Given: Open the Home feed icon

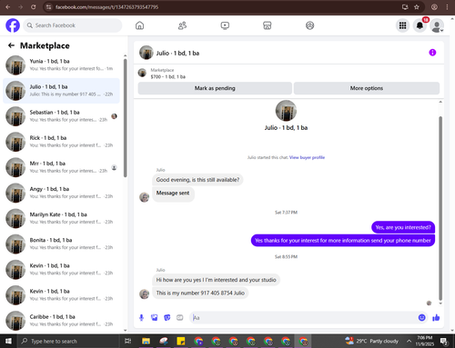Looking at the screenshot, I should pyautogui.click(x=139, y=25).
